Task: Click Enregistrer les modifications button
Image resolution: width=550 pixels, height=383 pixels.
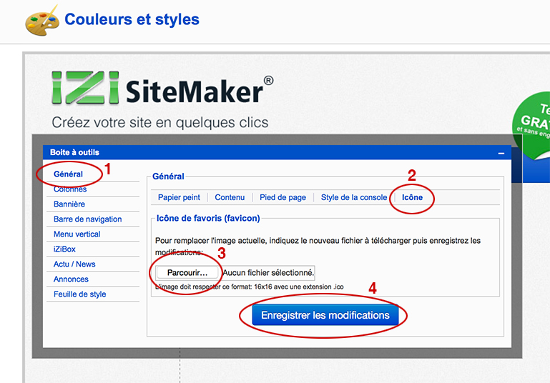Action: point(325,315)
